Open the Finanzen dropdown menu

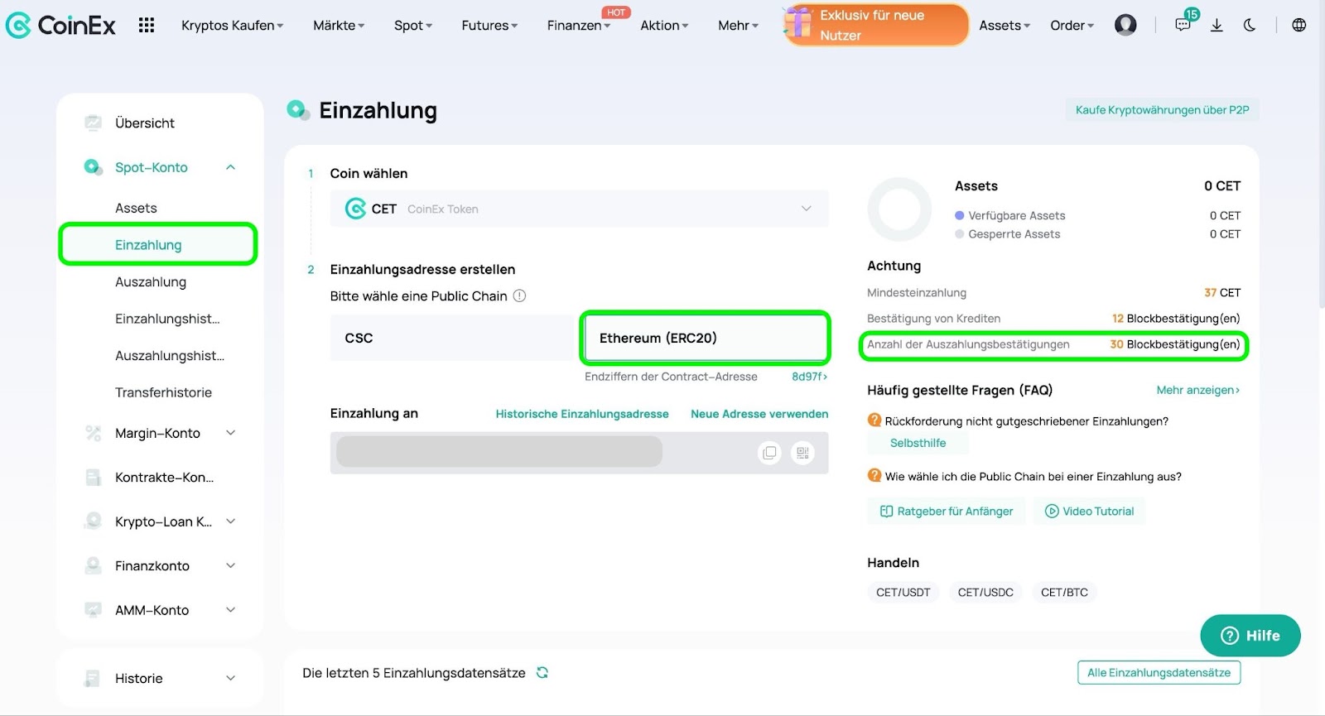coord(579,26)
